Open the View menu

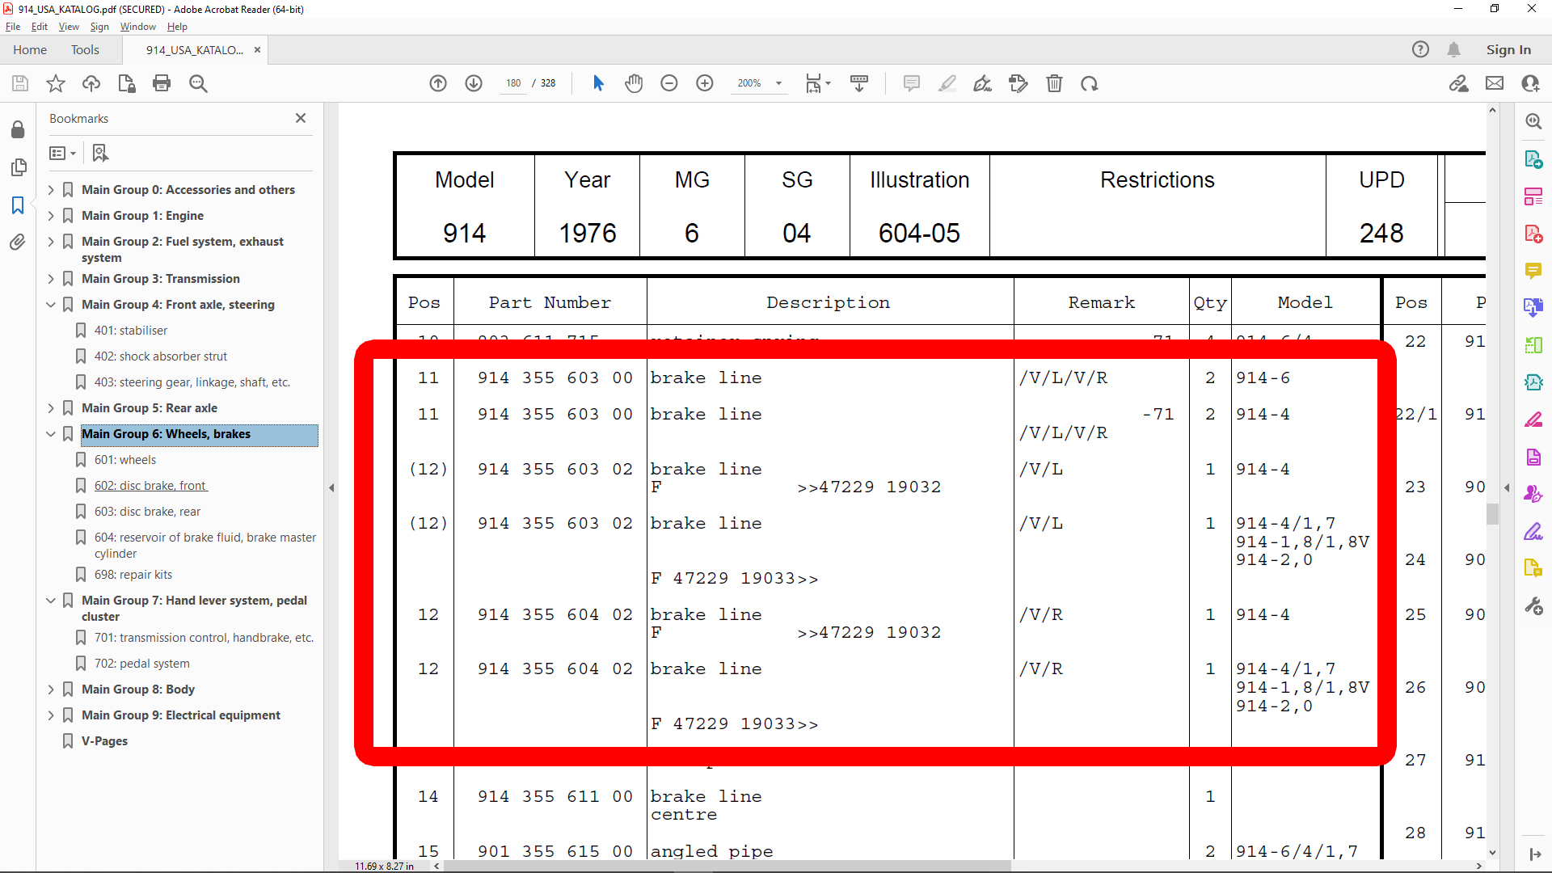pyautogui.click(x=69, y=27)
